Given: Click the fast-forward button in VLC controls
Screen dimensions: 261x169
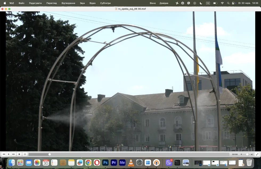Looking at the screenshot, I should coord(14,154).
